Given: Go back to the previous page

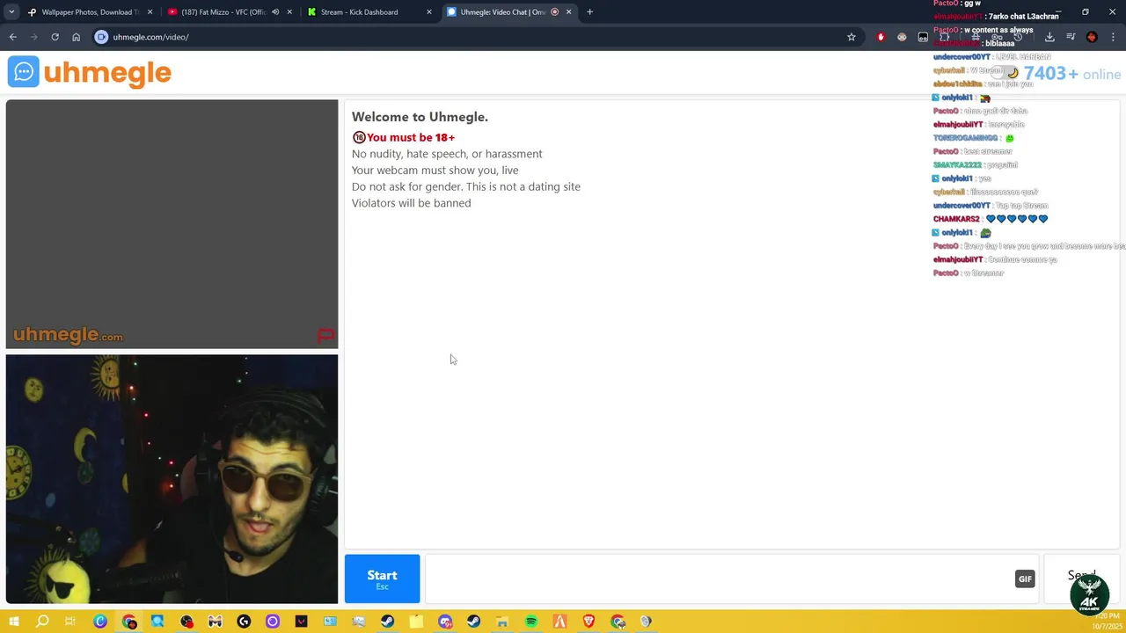Looking at the screenshot, I should [x=12, y=37].
